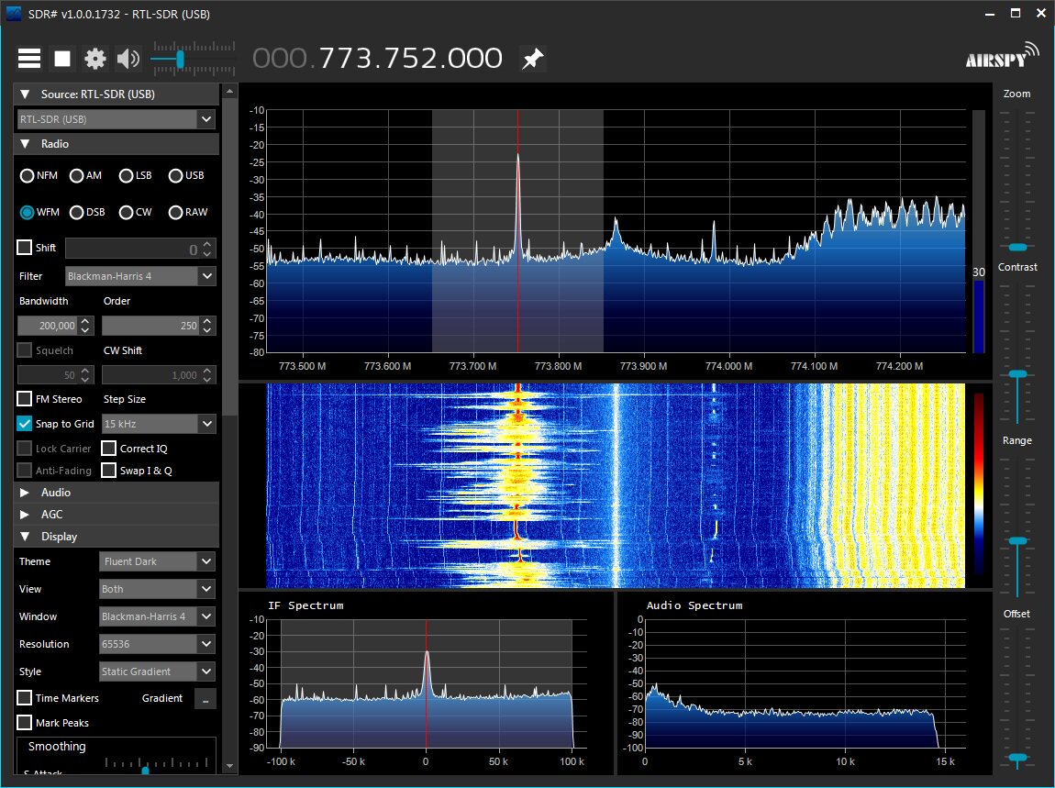Open the settings gear configuration
1055x788 pixels.
point(95,59)
